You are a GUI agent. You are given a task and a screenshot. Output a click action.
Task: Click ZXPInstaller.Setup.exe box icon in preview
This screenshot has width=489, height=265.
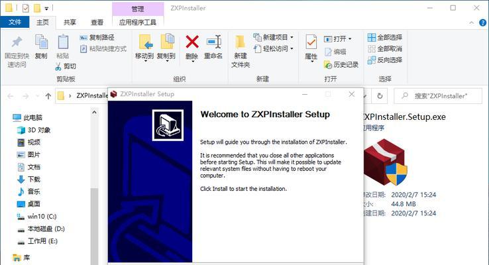tap(386, 162)
